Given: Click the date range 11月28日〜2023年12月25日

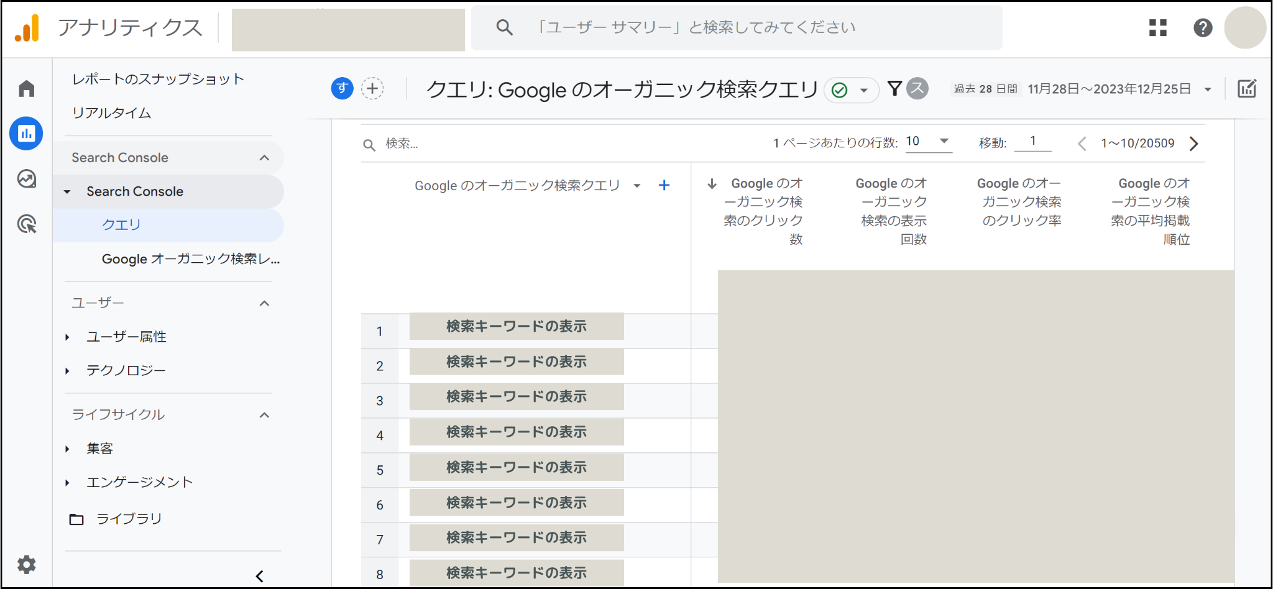Looking at the screenshot, I should point(1109,89).
